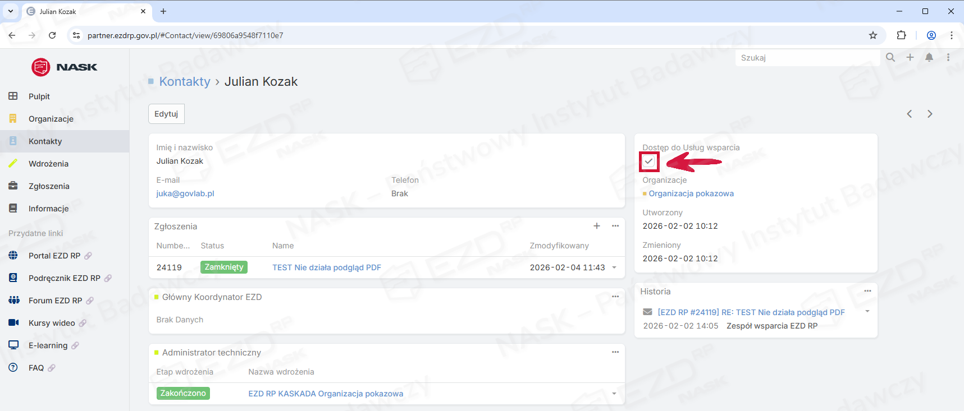This screenshot has width=964, height=411.
Task: Open the Organizacja pokazowa link
Action: [x=691, y=193]
